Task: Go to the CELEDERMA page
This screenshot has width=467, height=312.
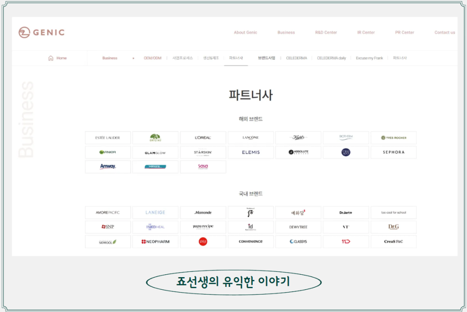Action: point(296,58)
